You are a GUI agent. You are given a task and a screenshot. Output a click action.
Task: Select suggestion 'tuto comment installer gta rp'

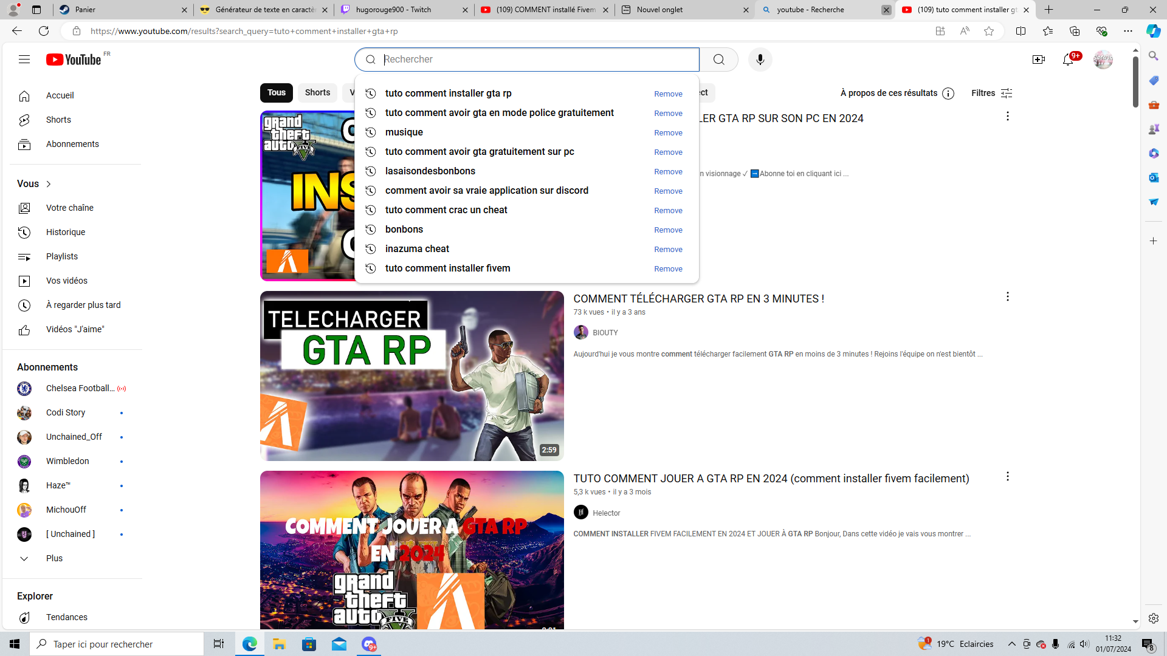449,94
